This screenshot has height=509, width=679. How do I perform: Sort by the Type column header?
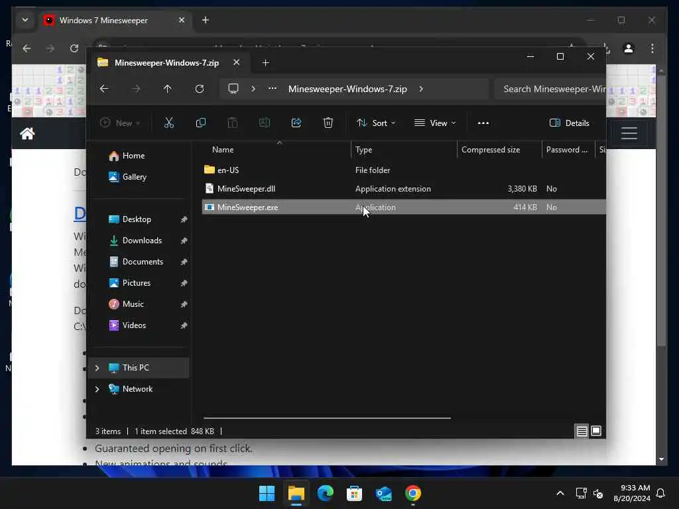pyautogui.click(x=363, y=149)
